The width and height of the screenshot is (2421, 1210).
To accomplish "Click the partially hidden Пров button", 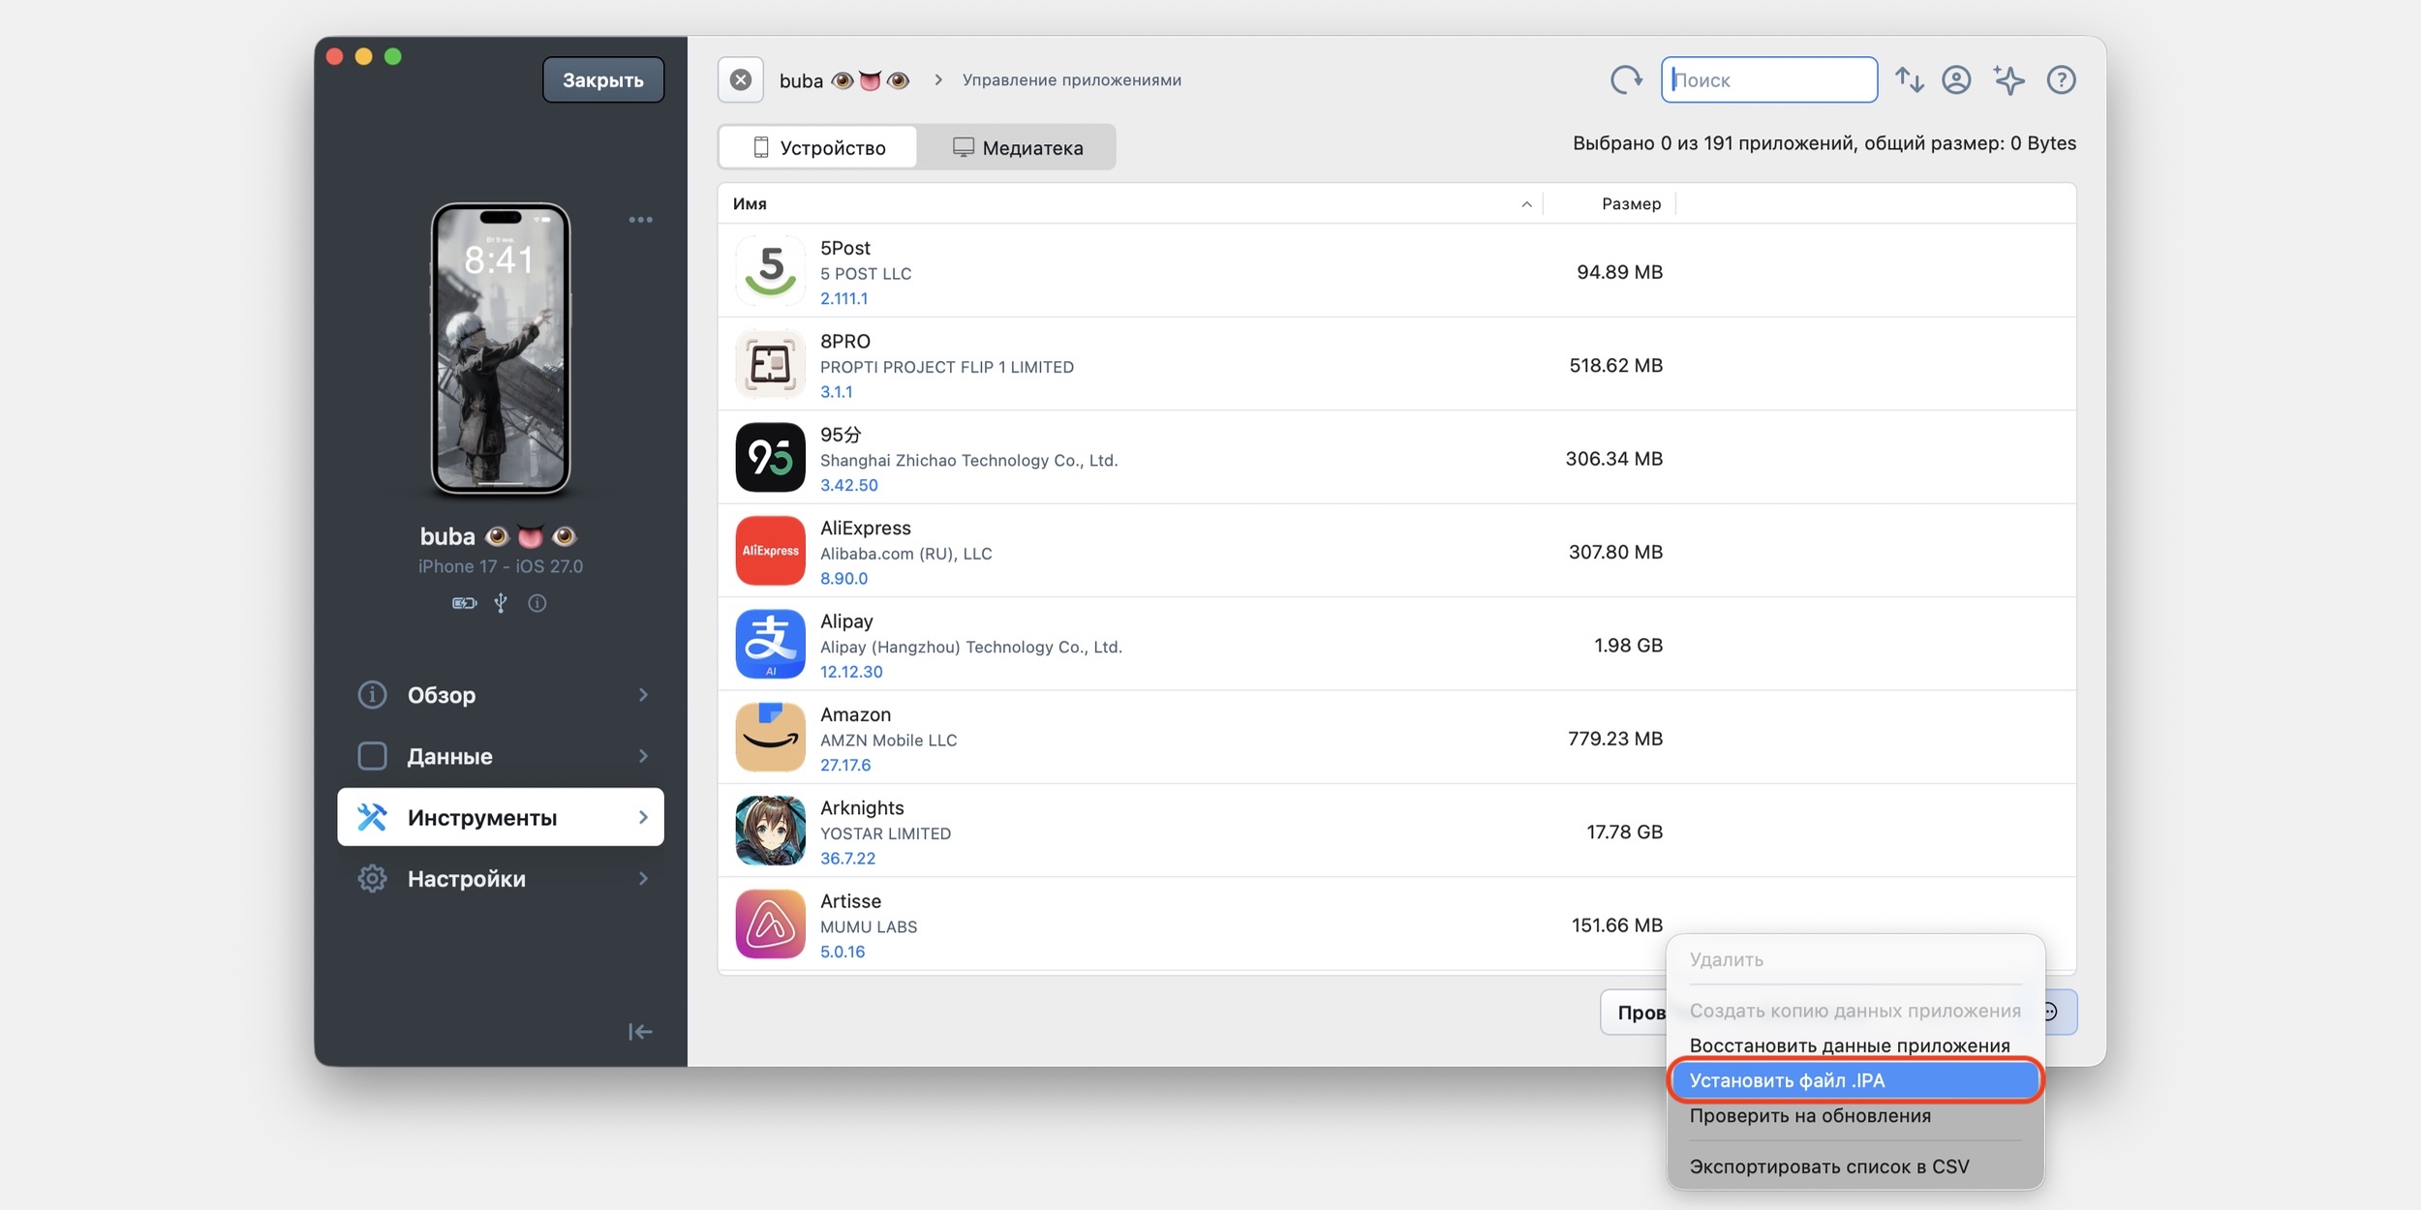I will click(x=1635, y=1013).
